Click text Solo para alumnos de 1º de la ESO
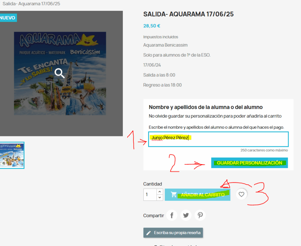 pyautogui.click(x=177, y=55)
